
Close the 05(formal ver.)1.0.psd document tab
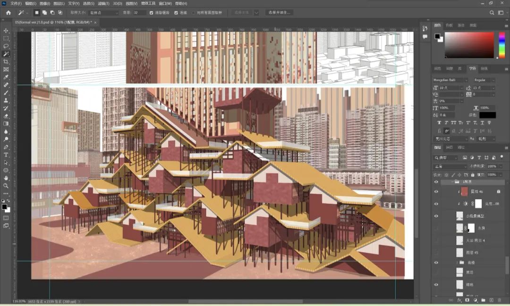(95, 23)
